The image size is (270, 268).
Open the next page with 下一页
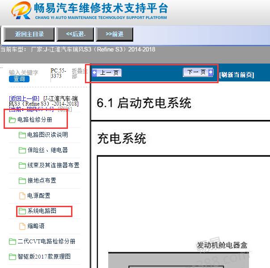coord(198,72)
